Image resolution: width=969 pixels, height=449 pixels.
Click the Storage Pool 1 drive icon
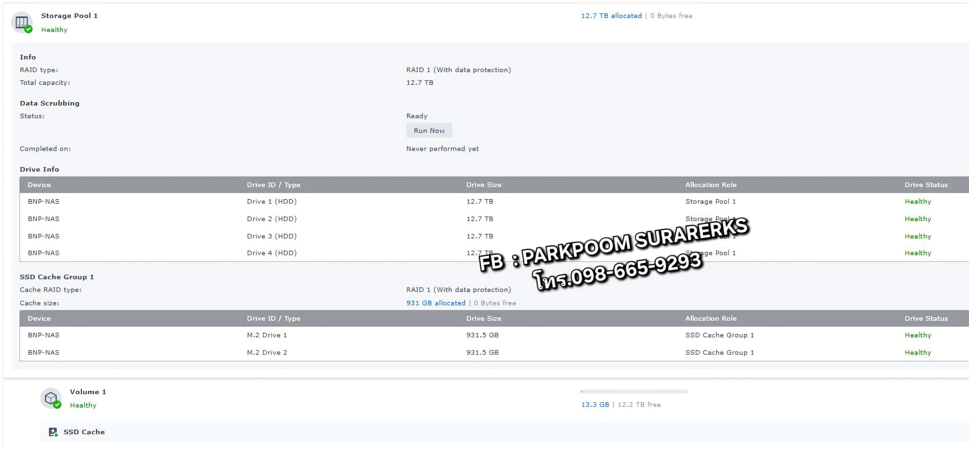[21, 22]
